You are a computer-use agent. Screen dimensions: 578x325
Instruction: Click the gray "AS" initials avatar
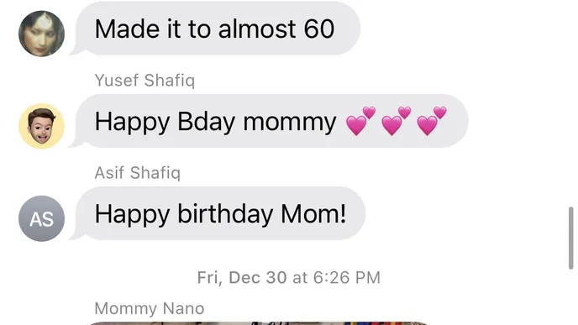(x=42, y=218)
